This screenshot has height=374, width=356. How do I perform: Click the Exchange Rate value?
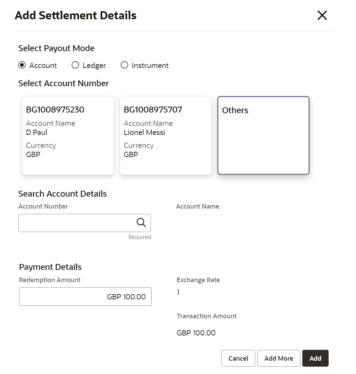pyautogui.click(x=178, y=292)
